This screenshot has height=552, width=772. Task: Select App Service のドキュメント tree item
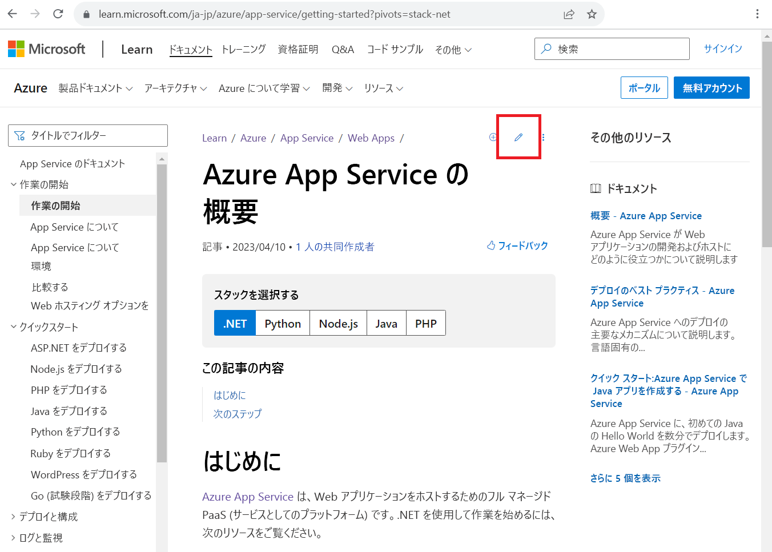click(73, 164)
